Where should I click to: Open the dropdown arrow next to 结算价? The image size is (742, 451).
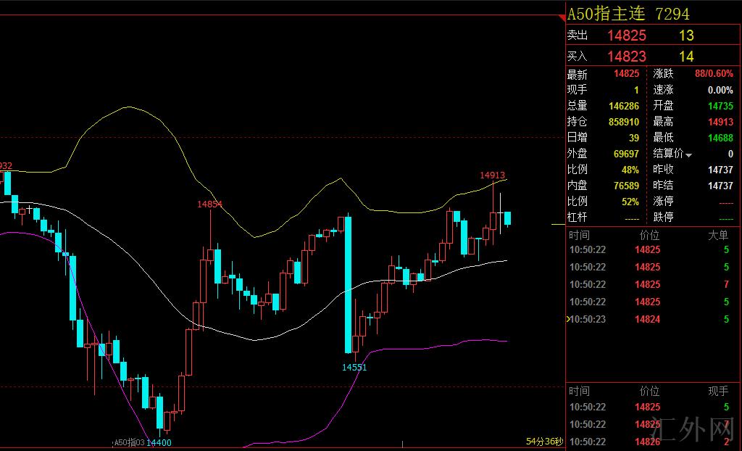(688, 155)
